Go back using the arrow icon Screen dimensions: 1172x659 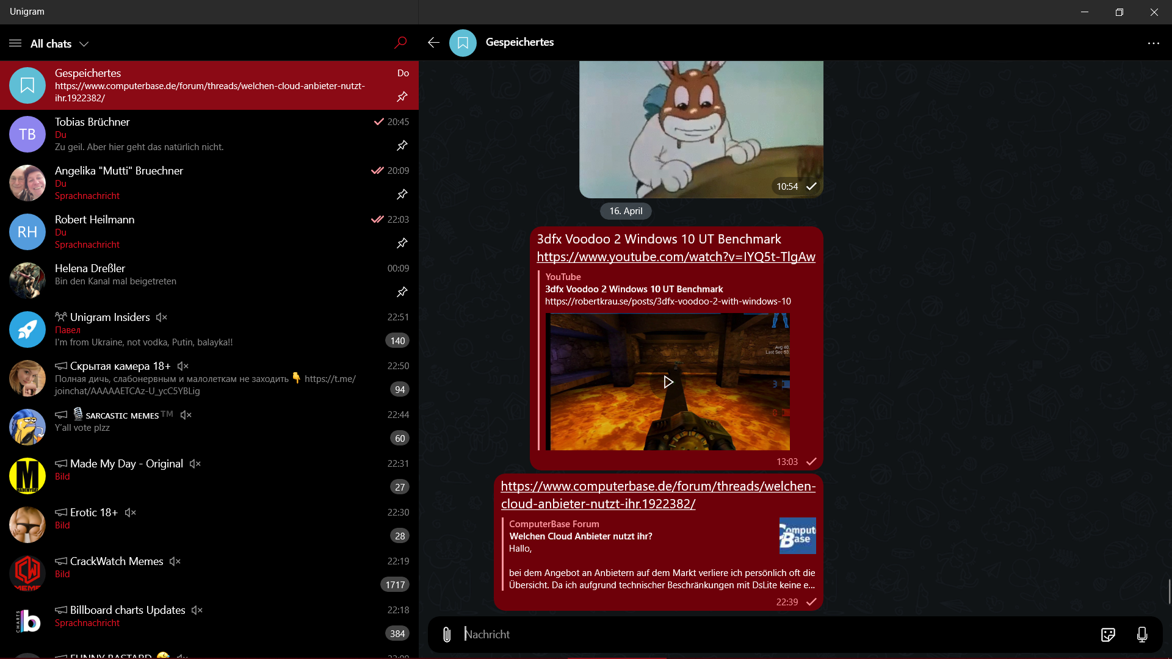[x=433, y=43]
